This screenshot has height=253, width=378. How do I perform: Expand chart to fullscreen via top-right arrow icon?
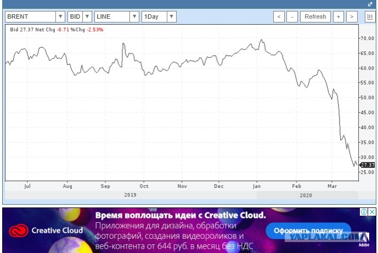pos(370,4)
